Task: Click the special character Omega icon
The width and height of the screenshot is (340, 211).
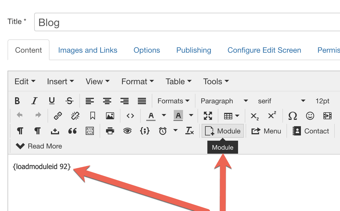Action: [293, 116]
